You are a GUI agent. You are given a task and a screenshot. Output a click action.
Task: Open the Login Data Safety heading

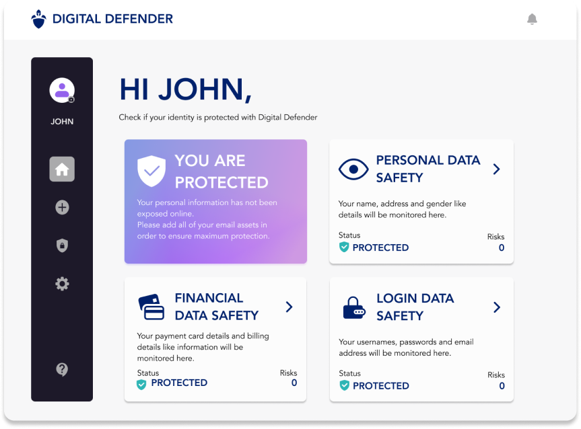point(415,307)
